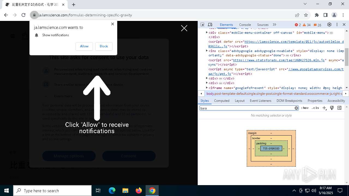Switch to the Sources tab

pyautogui.click(x=263, y=24)
